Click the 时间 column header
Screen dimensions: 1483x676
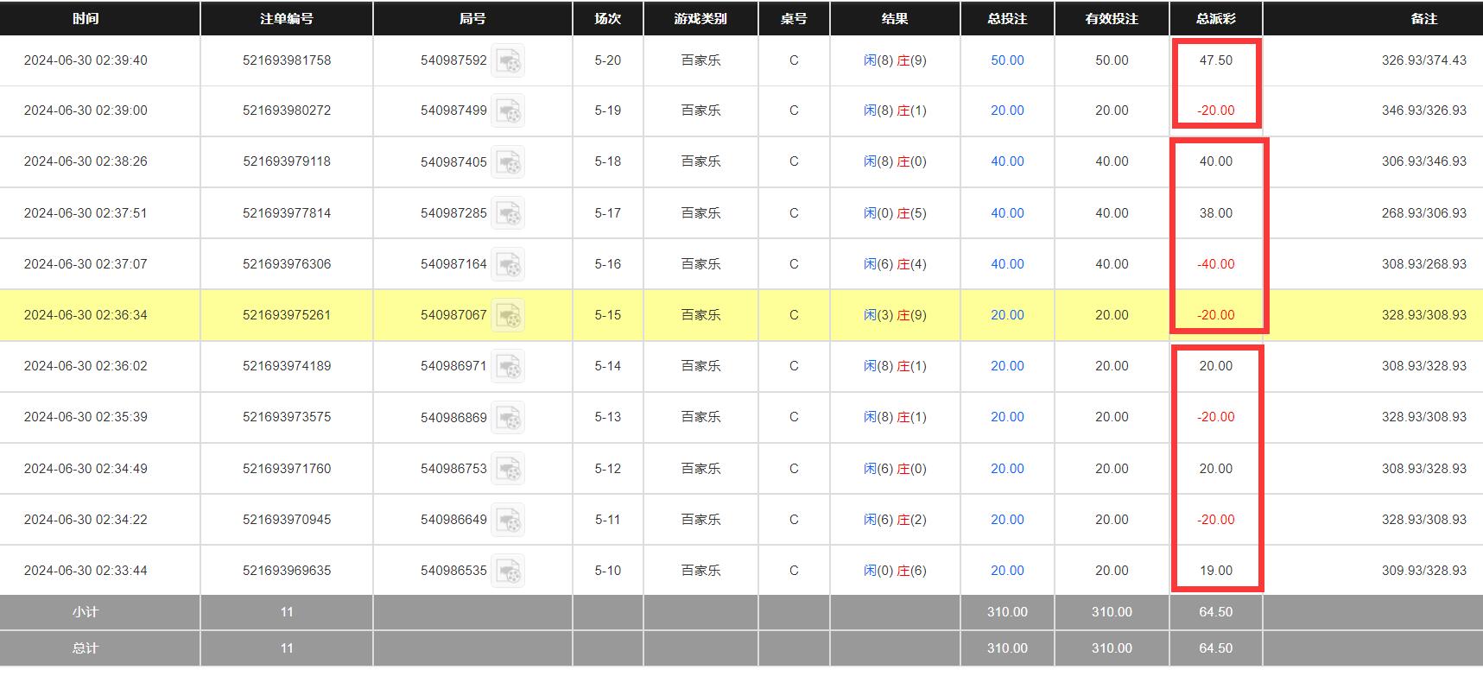point(86,18)
